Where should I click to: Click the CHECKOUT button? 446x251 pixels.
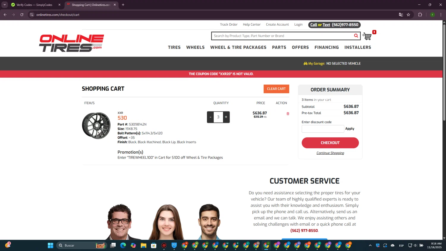[x=330, y=143]
